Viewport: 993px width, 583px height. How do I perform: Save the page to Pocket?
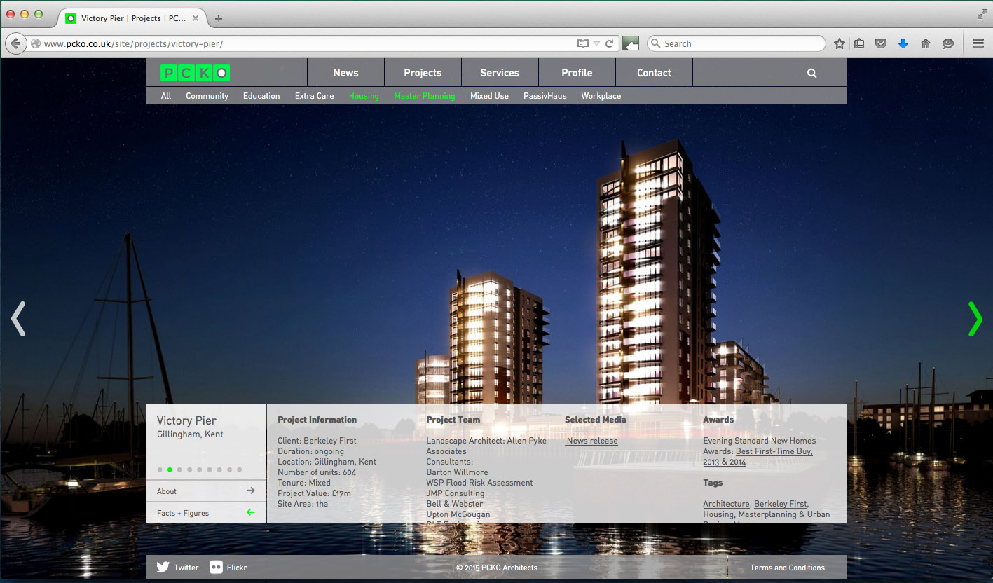point(882,43)
